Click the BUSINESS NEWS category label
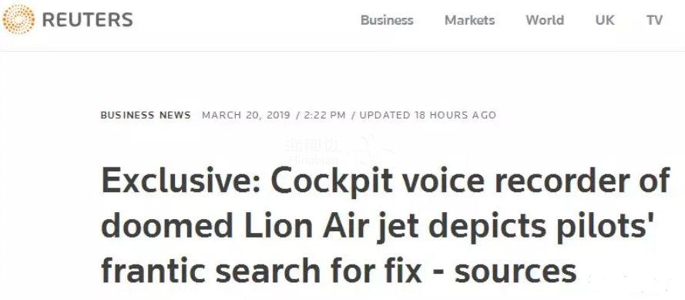The image size is (685, 300). point(146,115)
